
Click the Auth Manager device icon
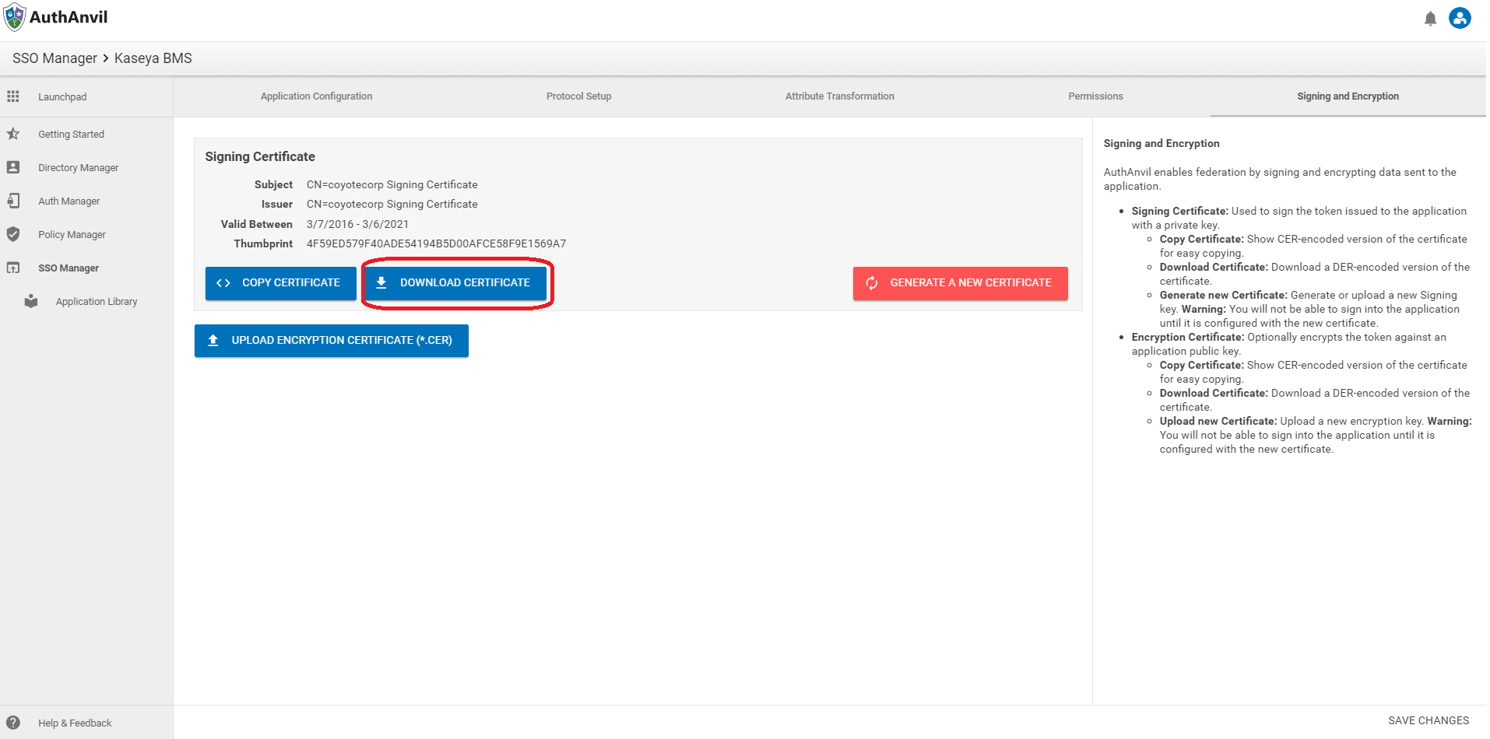(x=13, y=201)
